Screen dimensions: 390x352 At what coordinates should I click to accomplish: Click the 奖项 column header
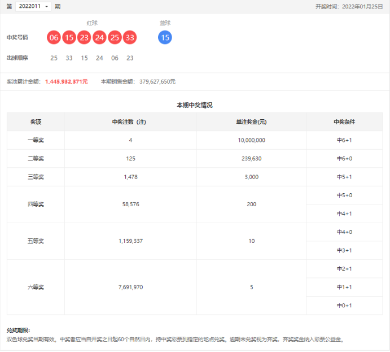pos(36,121)
